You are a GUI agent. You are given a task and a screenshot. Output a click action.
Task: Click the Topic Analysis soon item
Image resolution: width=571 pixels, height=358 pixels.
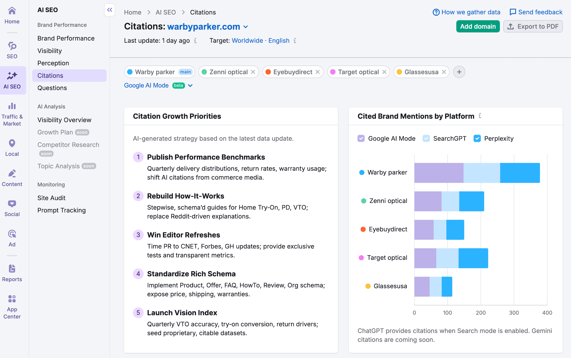pos(67,166)
